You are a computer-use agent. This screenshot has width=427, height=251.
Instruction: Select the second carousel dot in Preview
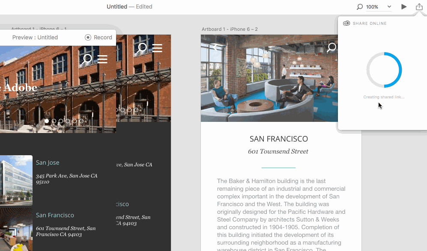tap(54, 121)
